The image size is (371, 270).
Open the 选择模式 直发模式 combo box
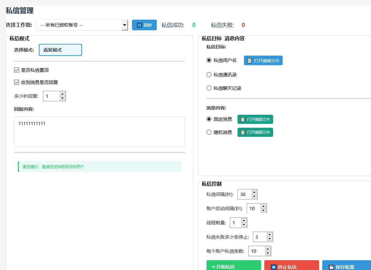click(60, 50)
